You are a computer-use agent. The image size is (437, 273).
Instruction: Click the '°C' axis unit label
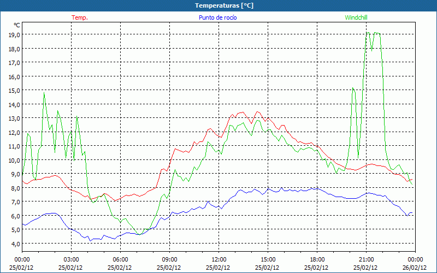[x=17, y=25]
